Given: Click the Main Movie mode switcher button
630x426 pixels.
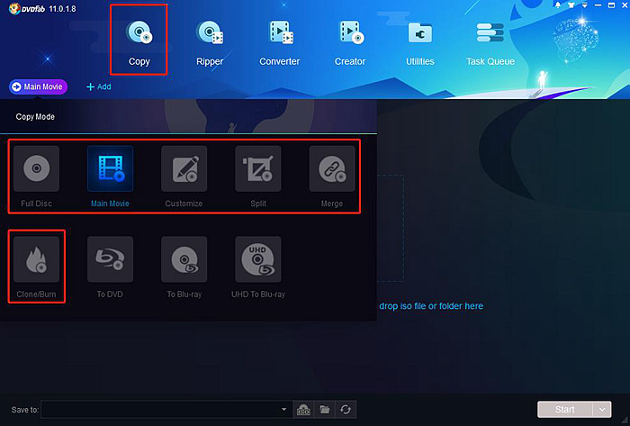Looking at the screenshot, I should [x=38, y=86].
